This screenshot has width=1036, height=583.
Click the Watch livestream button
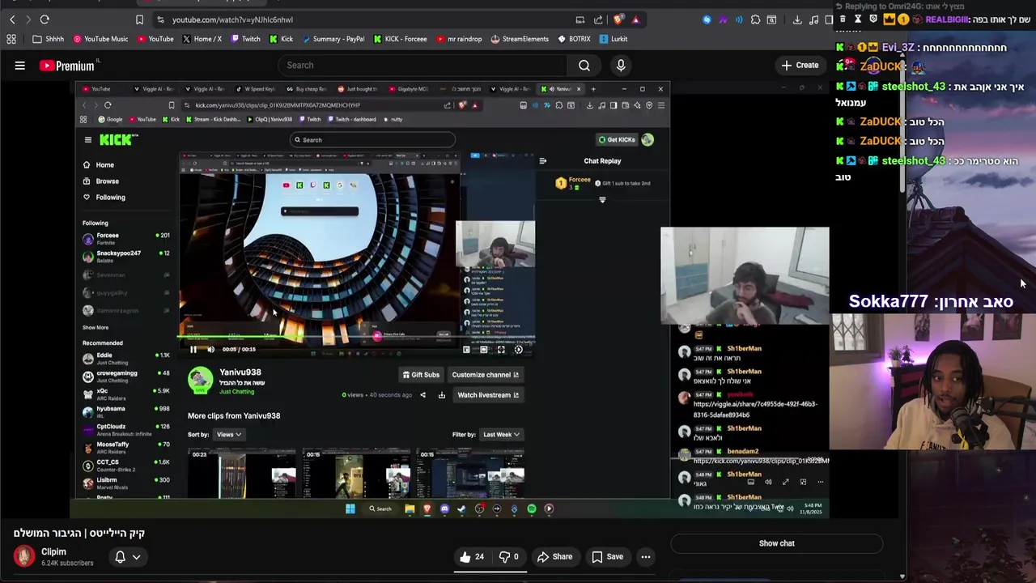click(x=488, y=395)
